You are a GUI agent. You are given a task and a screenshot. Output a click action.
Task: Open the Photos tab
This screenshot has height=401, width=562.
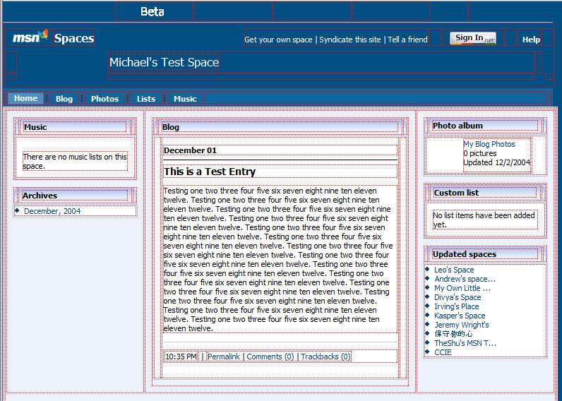click(104, 99)
